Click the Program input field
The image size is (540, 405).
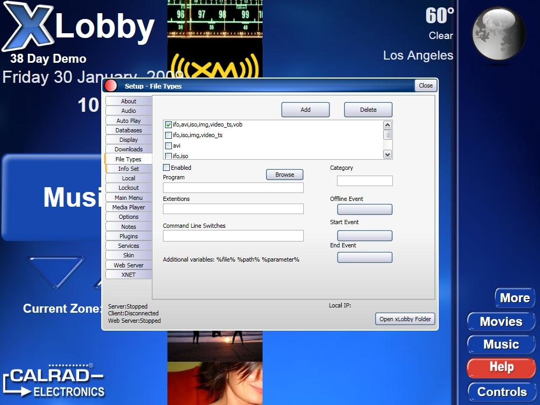pos(233,188)
